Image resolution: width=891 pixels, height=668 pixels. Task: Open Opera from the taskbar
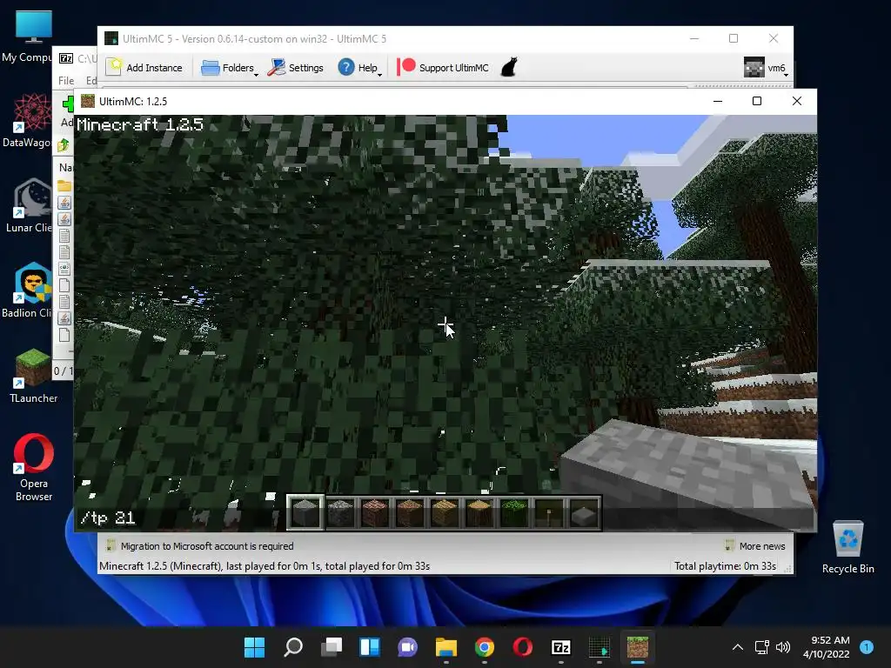click(523, 647)
